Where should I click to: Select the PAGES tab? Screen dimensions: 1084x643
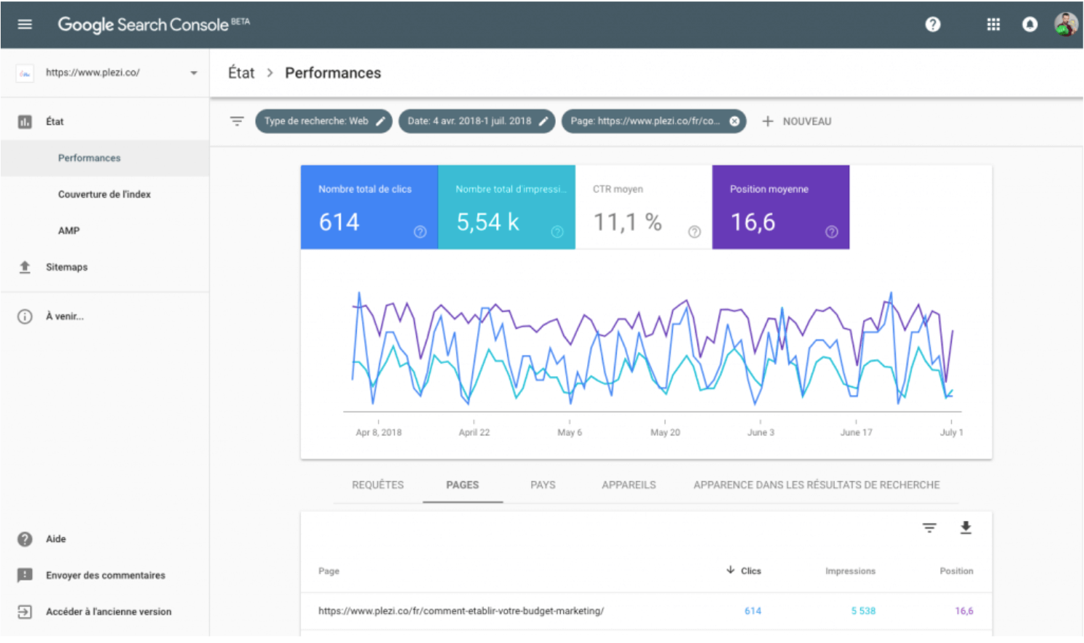[x=463, y=485]
